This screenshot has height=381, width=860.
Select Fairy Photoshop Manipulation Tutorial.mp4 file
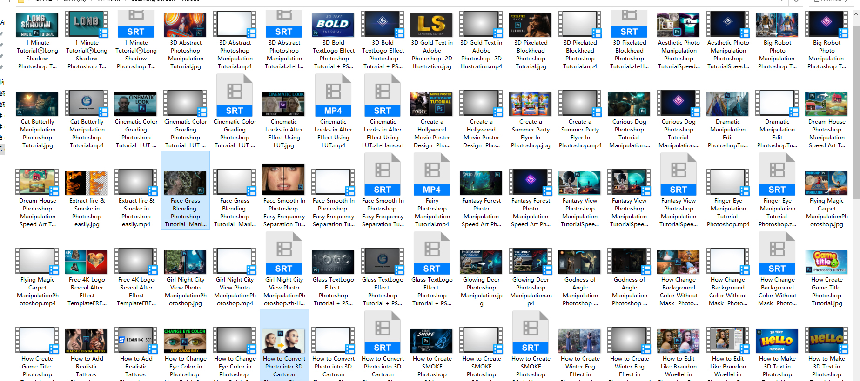(x=432, y=175)
